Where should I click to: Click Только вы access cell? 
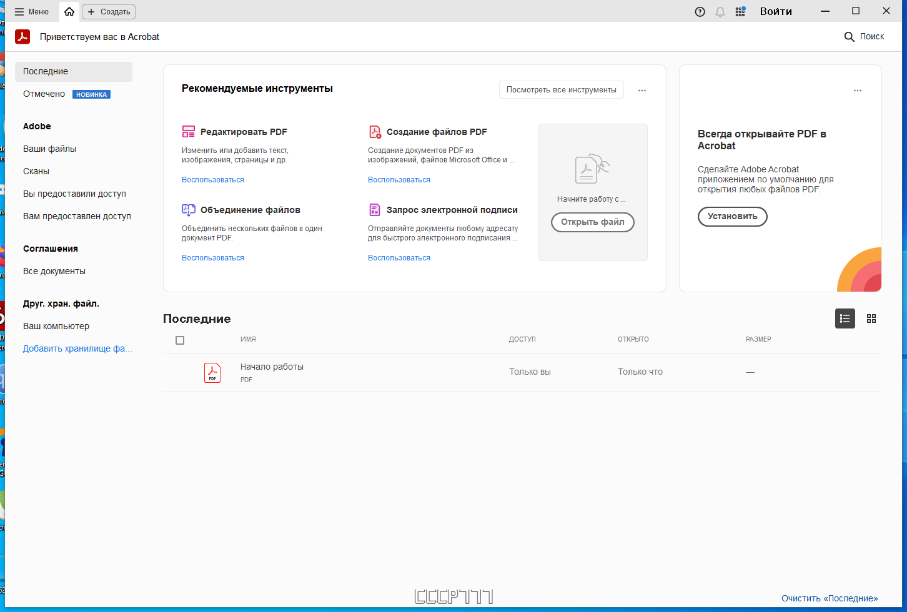[530, 372]
